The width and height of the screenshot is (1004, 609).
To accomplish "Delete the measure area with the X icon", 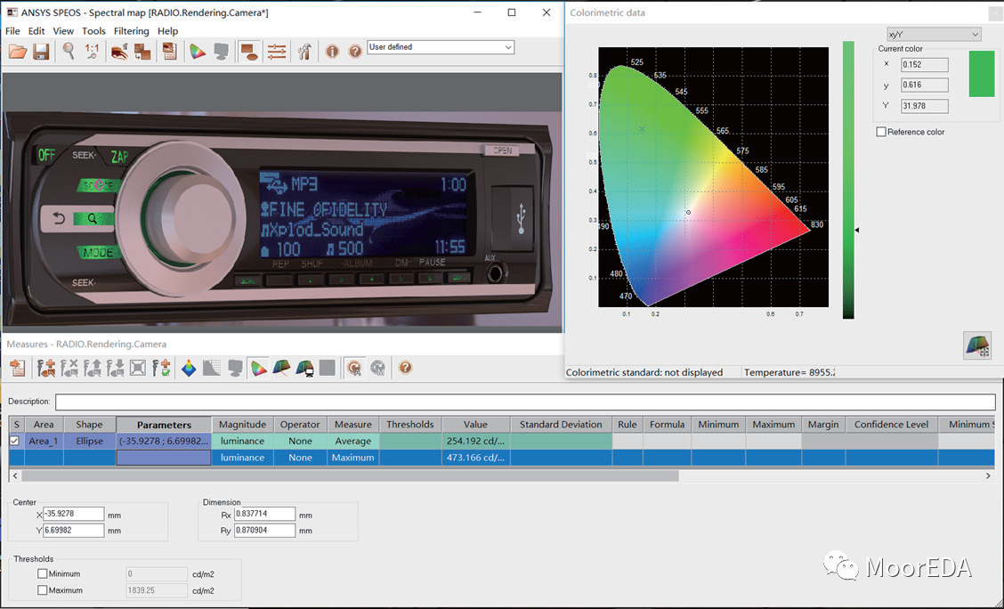I will [x=69, y=368].
